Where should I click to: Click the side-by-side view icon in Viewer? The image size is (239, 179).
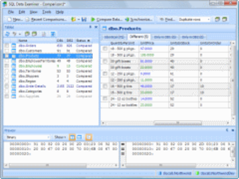[x=72, y=137]
